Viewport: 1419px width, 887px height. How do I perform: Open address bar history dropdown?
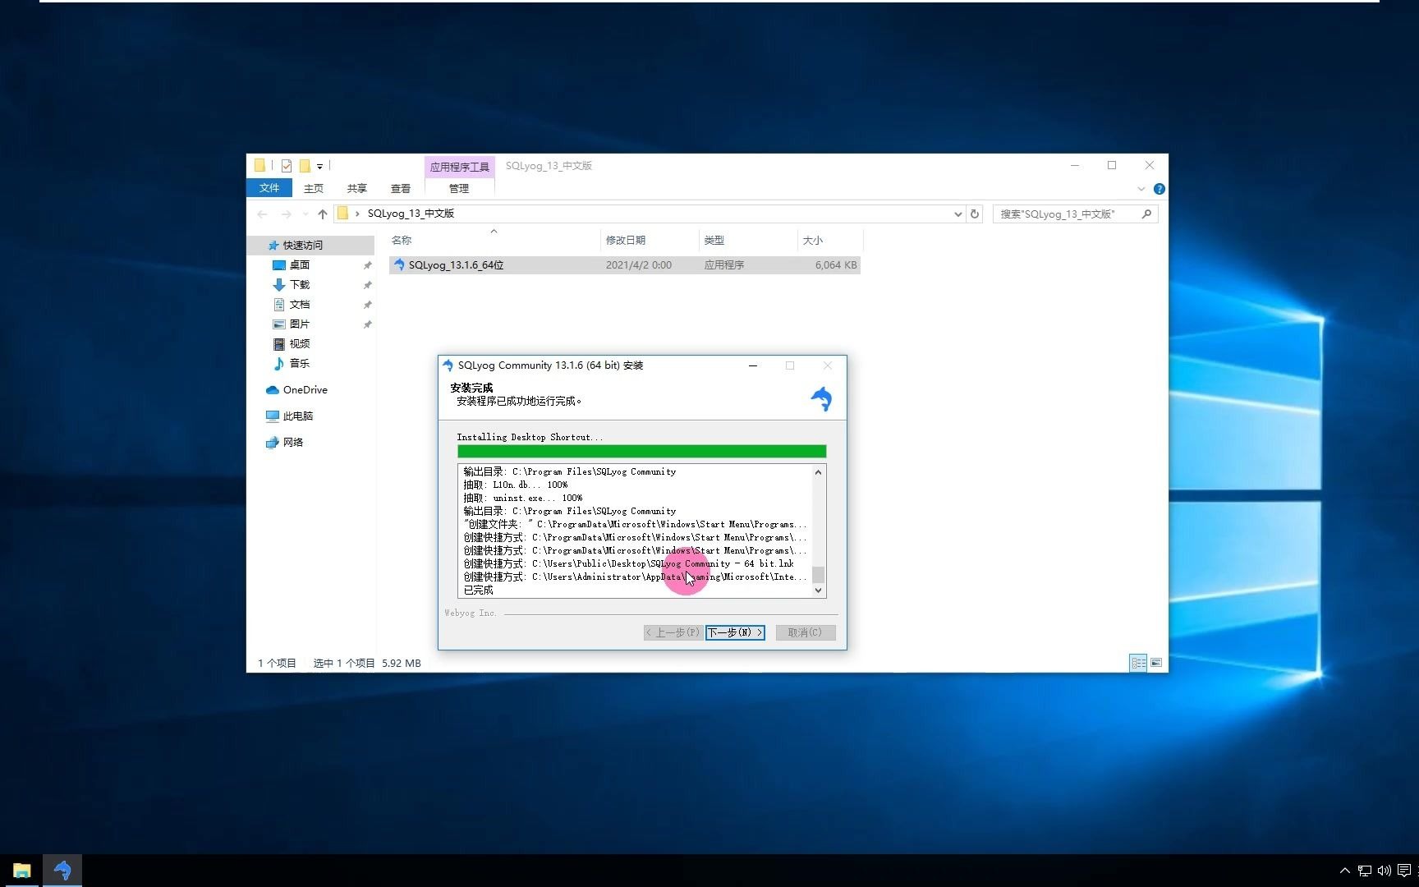pos(957,214)
